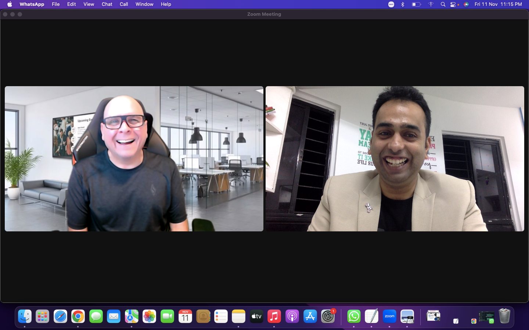Open FaceTime from the dock
The height and width of the screenshot is (330, 529).
pyautogui.click(x=167, y=316)
